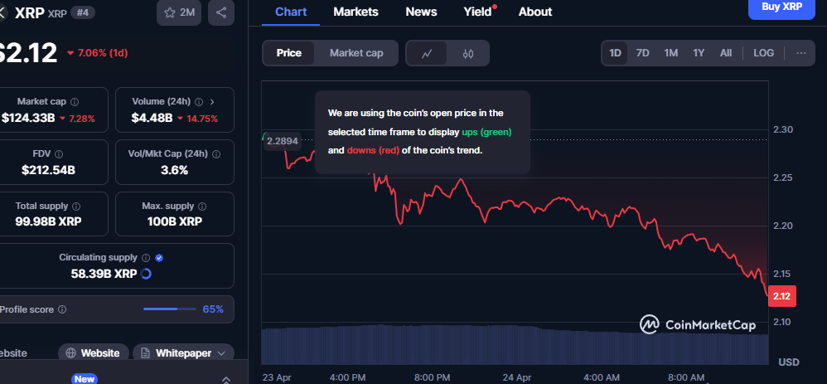The image size is (827, 384).
Task: Expand the Whitepaper dropdown
Action: (x=221, y=352)
